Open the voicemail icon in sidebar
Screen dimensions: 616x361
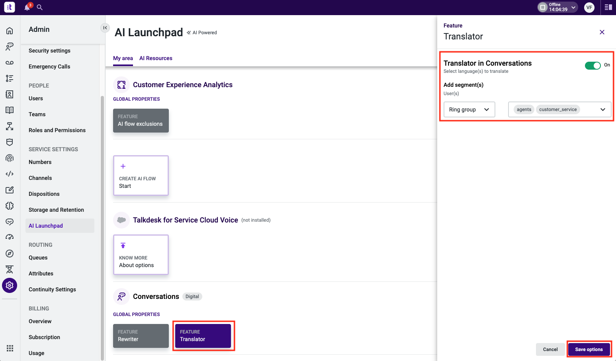point(10,62)
